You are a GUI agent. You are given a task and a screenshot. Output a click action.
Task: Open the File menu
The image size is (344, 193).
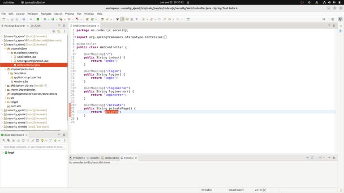[x=4, y=13]
